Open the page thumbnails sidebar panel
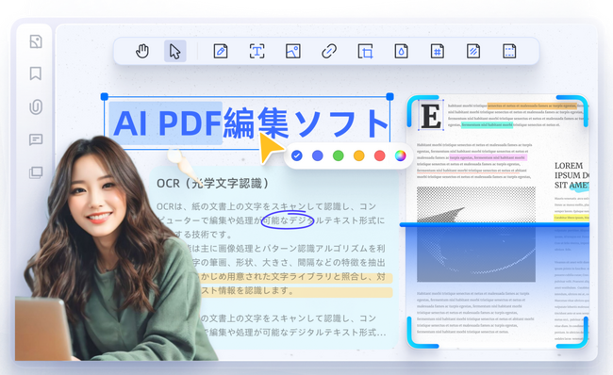Viewport: 613px width, 375px height. click(x=36, y=41)
